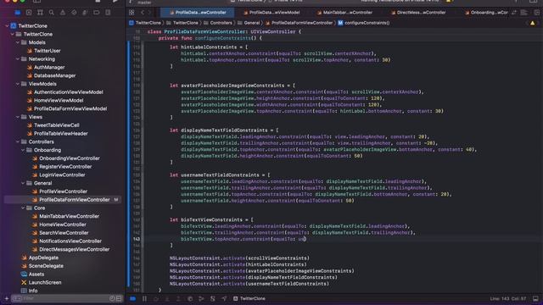
Task: Open the Breakpoint navigator
Action: pos(96,13)
